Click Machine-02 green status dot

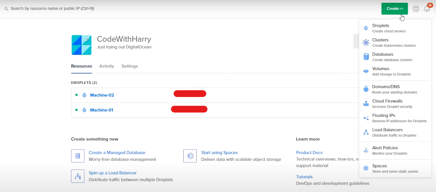(x=76, y=95)
